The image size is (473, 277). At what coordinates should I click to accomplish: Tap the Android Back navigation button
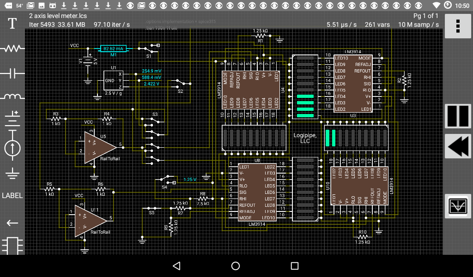pyautogui.click(x=176, y=266)
